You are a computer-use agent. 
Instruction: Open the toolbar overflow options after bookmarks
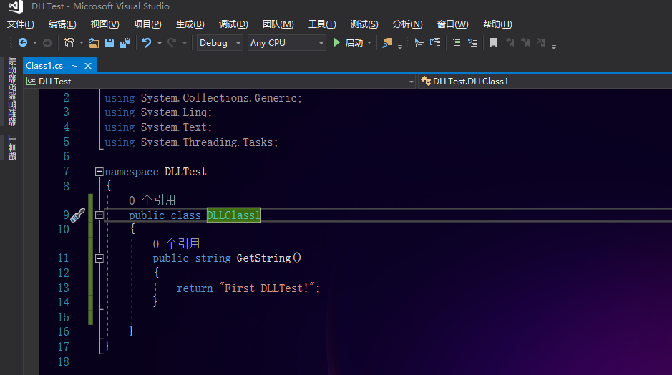[554, 47]
